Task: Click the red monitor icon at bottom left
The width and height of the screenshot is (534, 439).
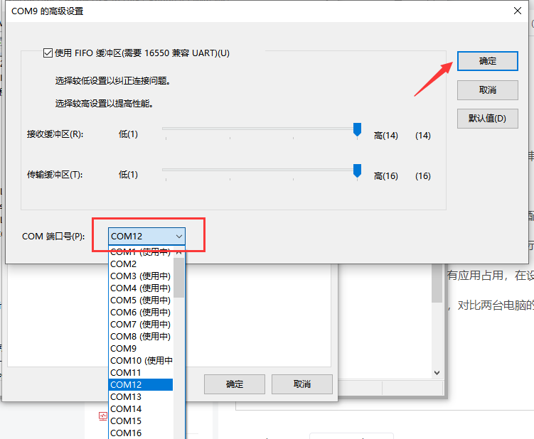Action: pyautogui.click(x=103, y=416)
